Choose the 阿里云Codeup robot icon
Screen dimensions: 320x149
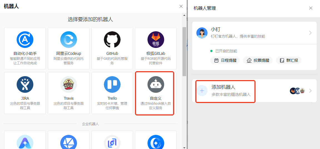coord(69,40)
